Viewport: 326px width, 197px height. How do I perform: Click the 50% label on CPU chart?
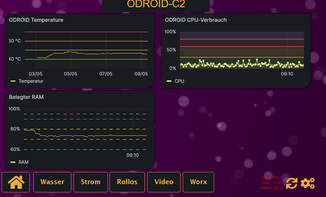(x=171, y=50)
